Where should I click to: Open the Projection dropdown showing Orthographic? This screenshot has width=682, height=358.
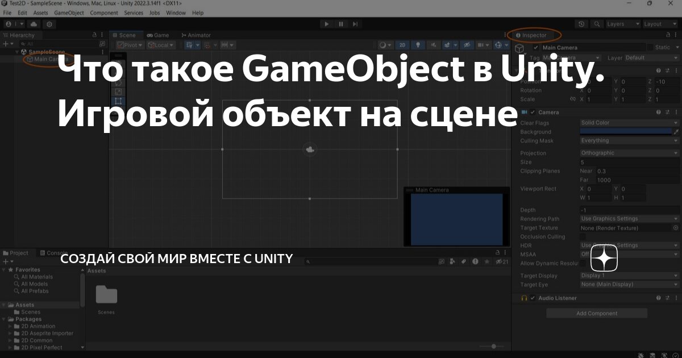tap(628, 152)
